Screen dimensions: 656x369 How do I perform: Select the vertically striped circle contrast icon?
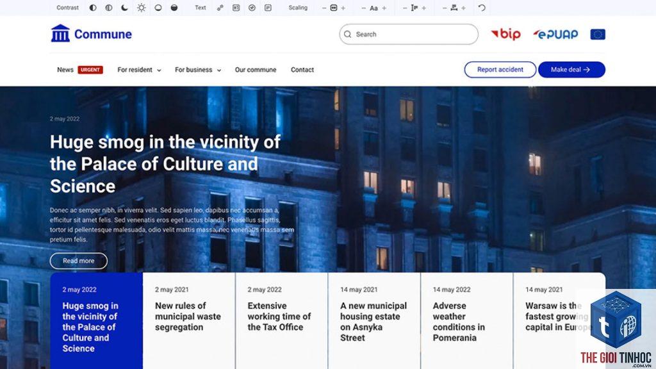point(109,8)
